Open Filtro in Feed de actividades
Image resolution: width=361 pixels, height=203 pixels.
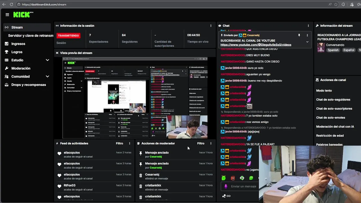coord(120,143)
